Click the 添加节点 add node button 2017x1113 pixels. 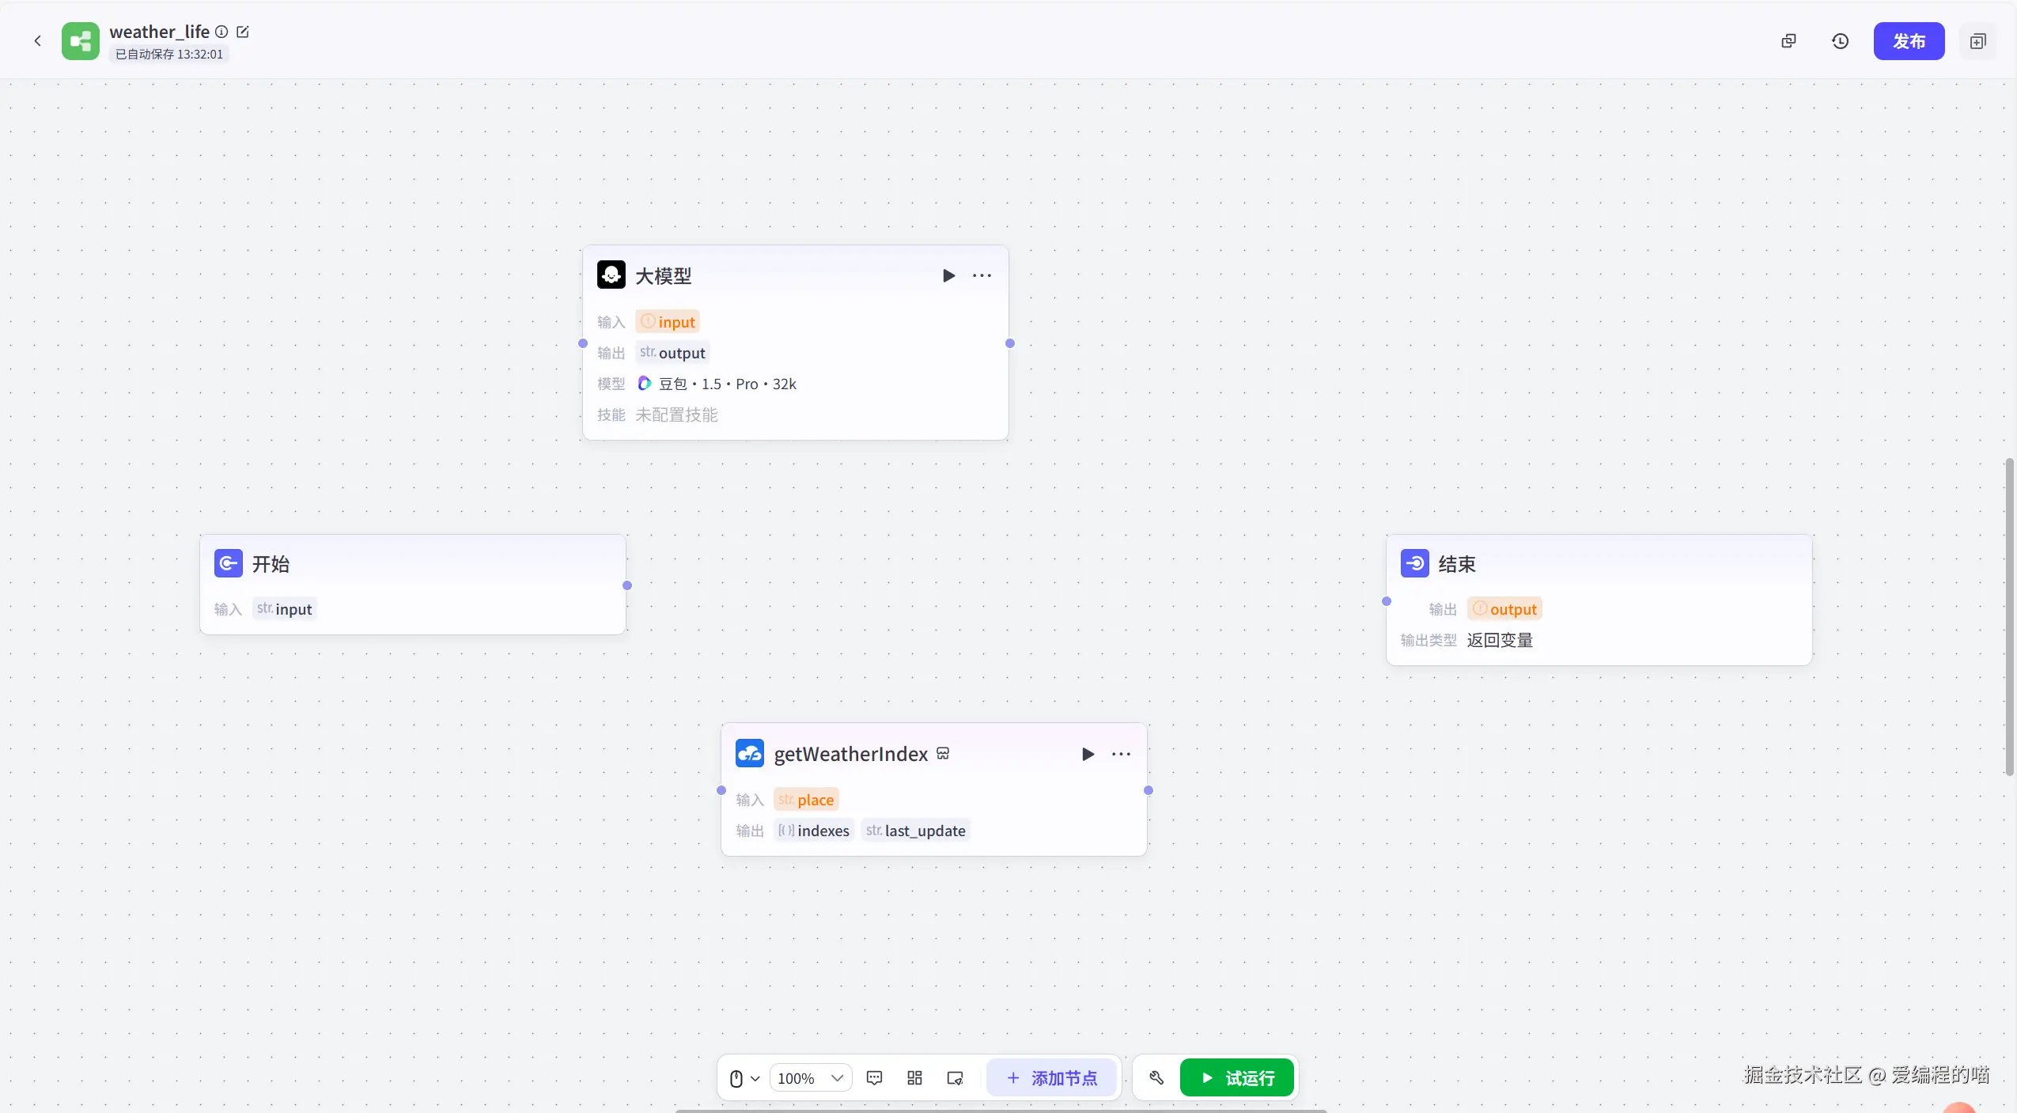pos(1051,1077)
